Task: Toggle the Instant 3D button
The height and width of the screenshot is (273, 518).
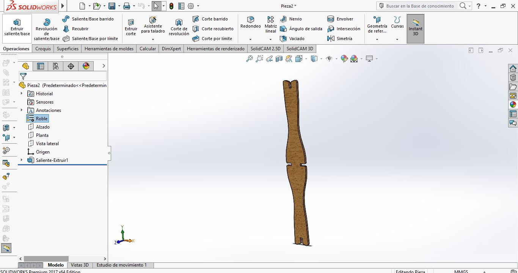Action: click(416, 28)
